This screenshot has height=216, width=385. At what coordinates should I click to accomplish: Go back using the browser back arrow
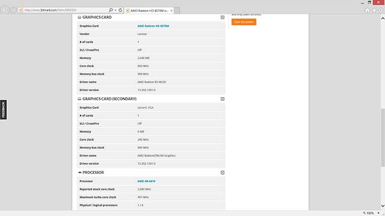(5, 10)
